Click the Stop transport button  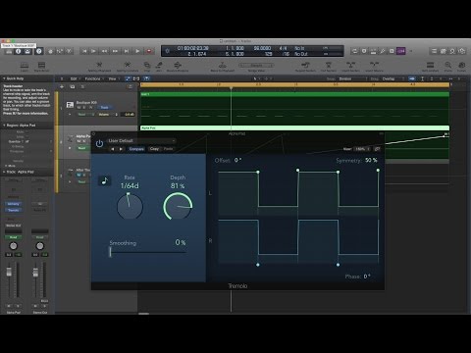click(127, 51)
